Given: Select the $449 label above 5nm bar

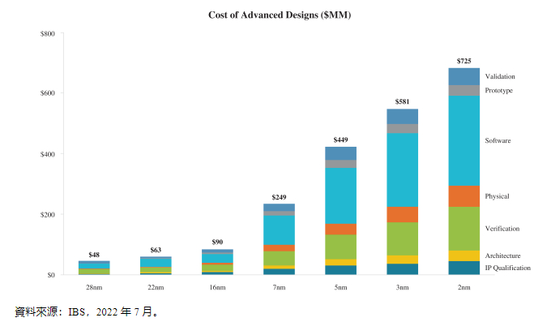Looking at the screenshot, I should coord(340,140).
